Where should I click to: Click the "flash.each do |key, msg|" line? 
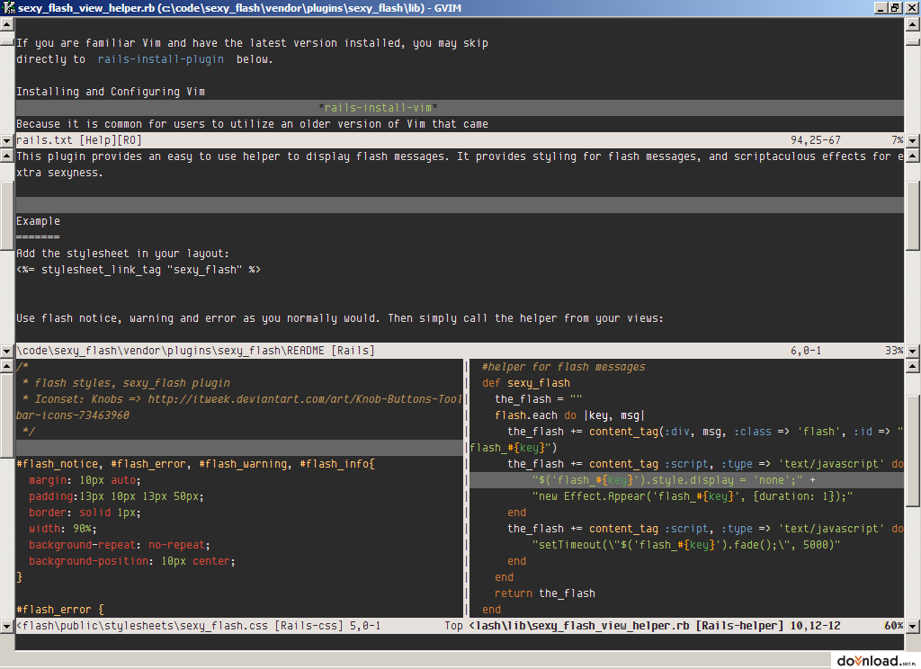pos(569,415)
